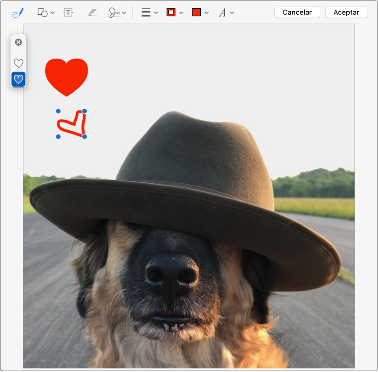Expand the Border Color dropdown arrow
378x372 pixels.
click(x=181, y=12)
